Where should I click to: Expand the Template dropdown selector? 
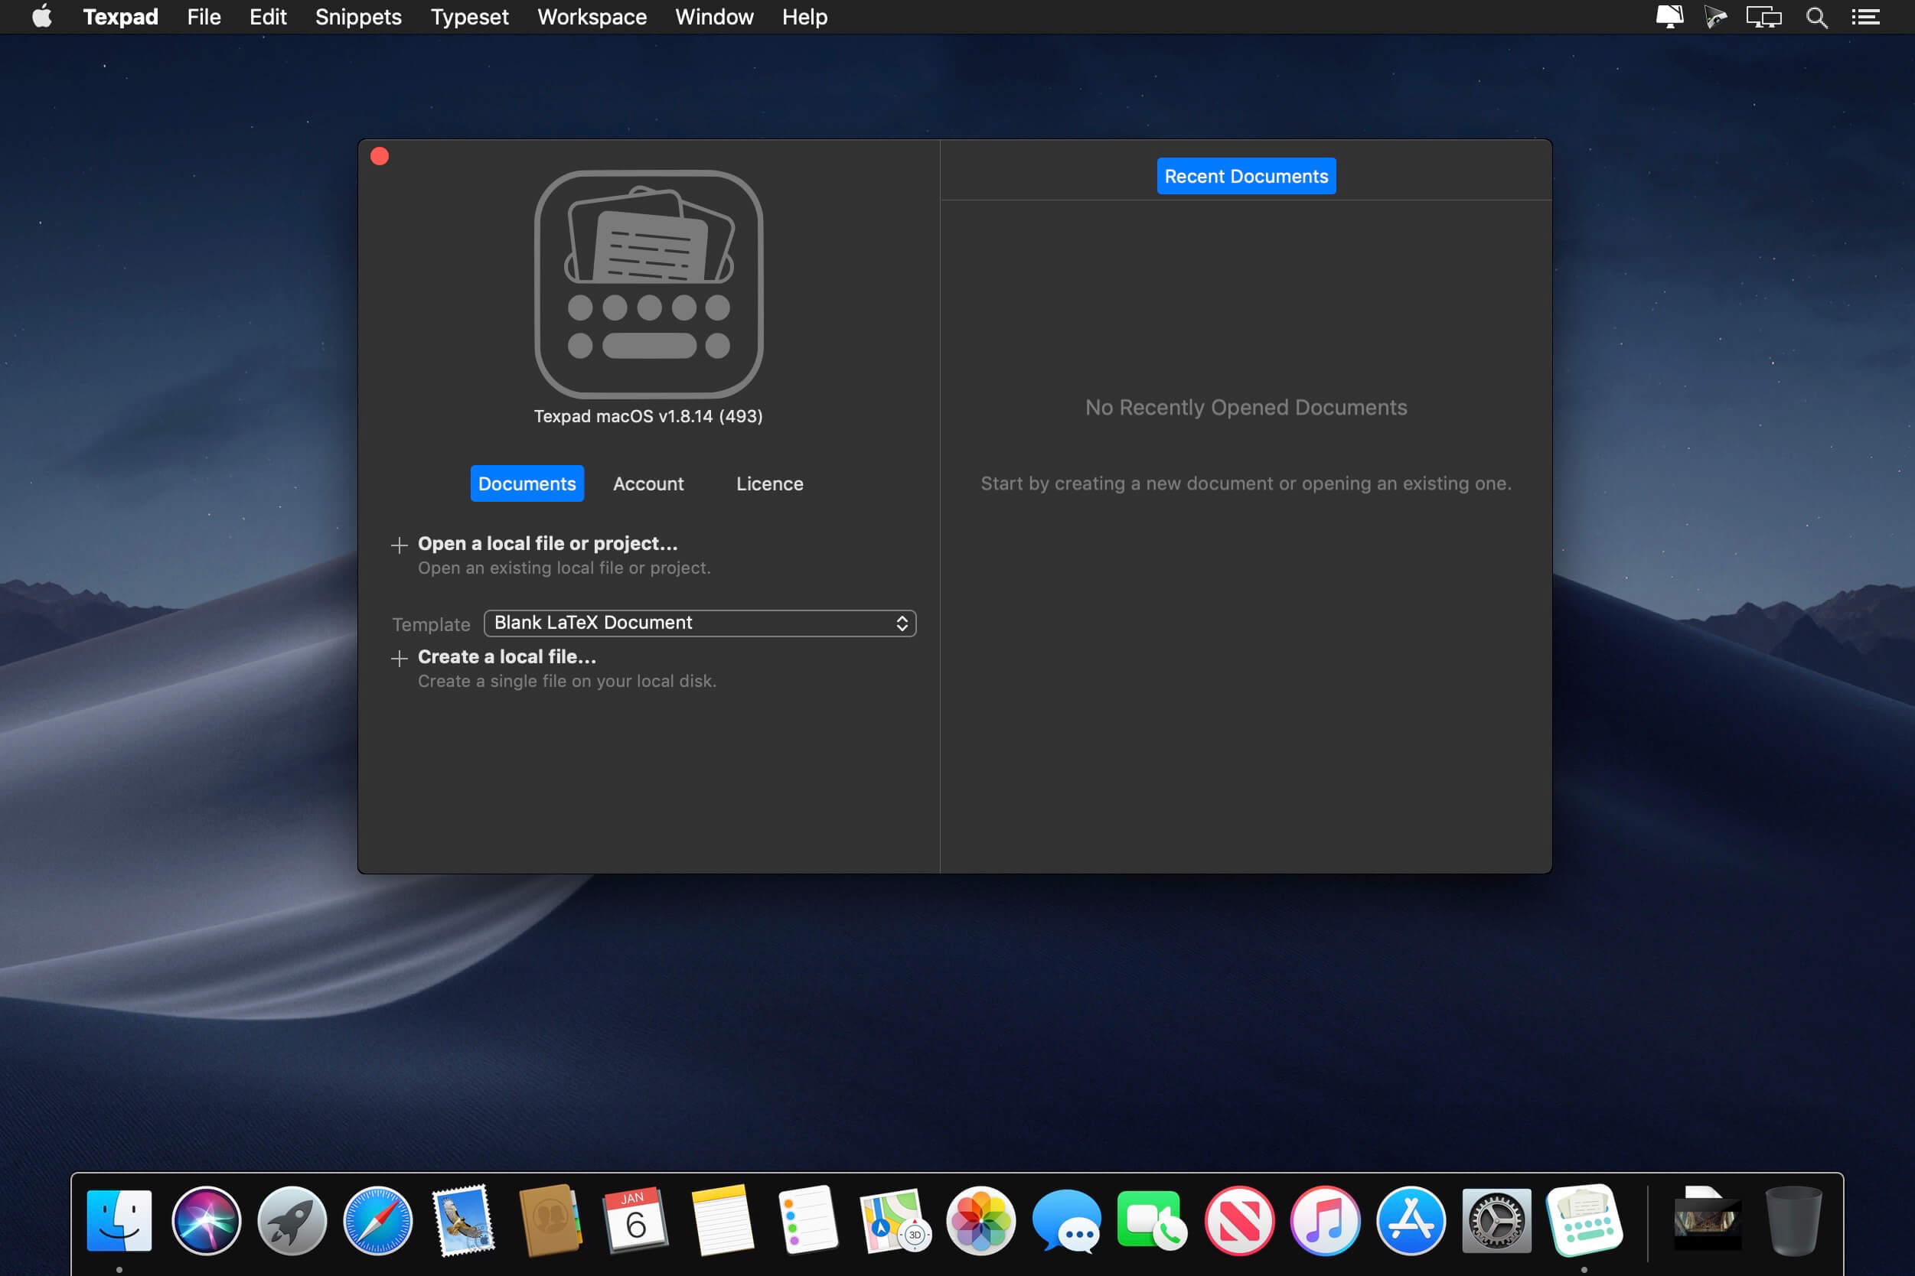pos(698,623)
